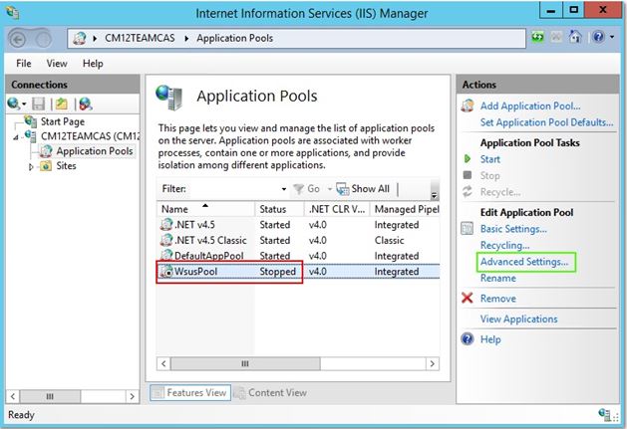Click the home icon in the address toolbar
This screenshot has width=627, height=429.
point(575,37)
